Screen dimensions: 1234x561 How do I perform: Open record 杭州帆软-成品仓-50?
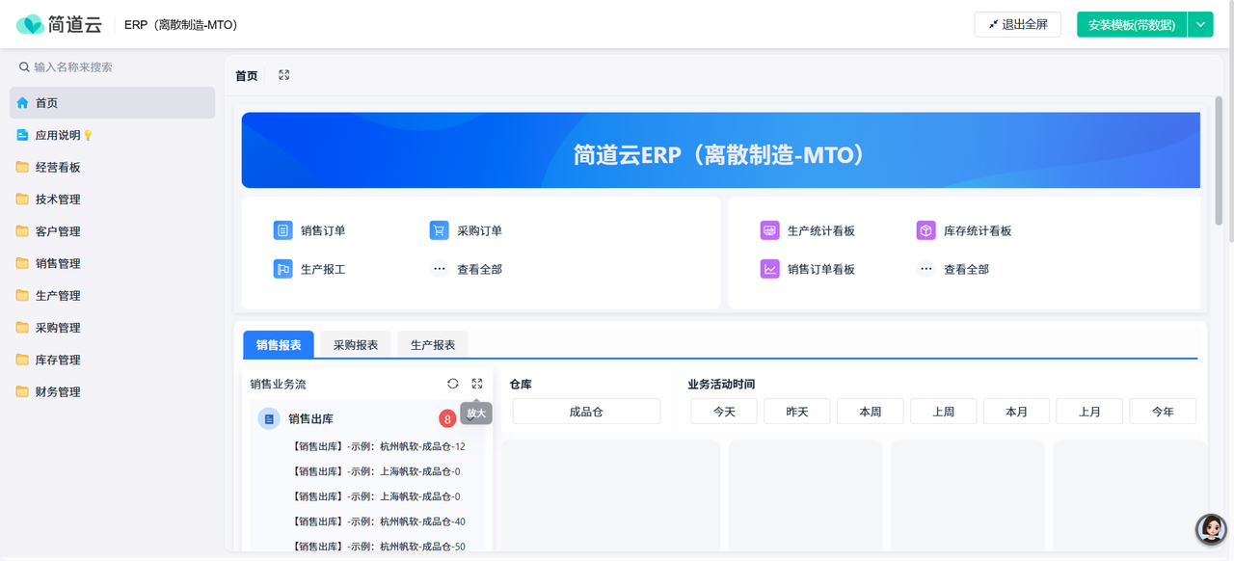pyautogui.click(x=378, y=547)
